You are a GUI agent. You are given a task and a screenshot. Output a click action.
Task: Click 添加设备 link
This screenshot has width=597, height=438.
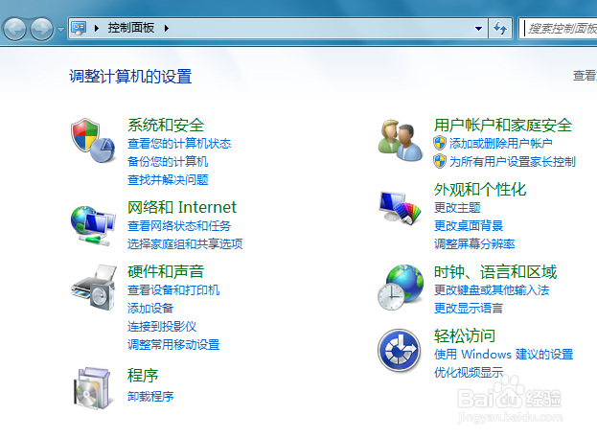tap(150, 308)
